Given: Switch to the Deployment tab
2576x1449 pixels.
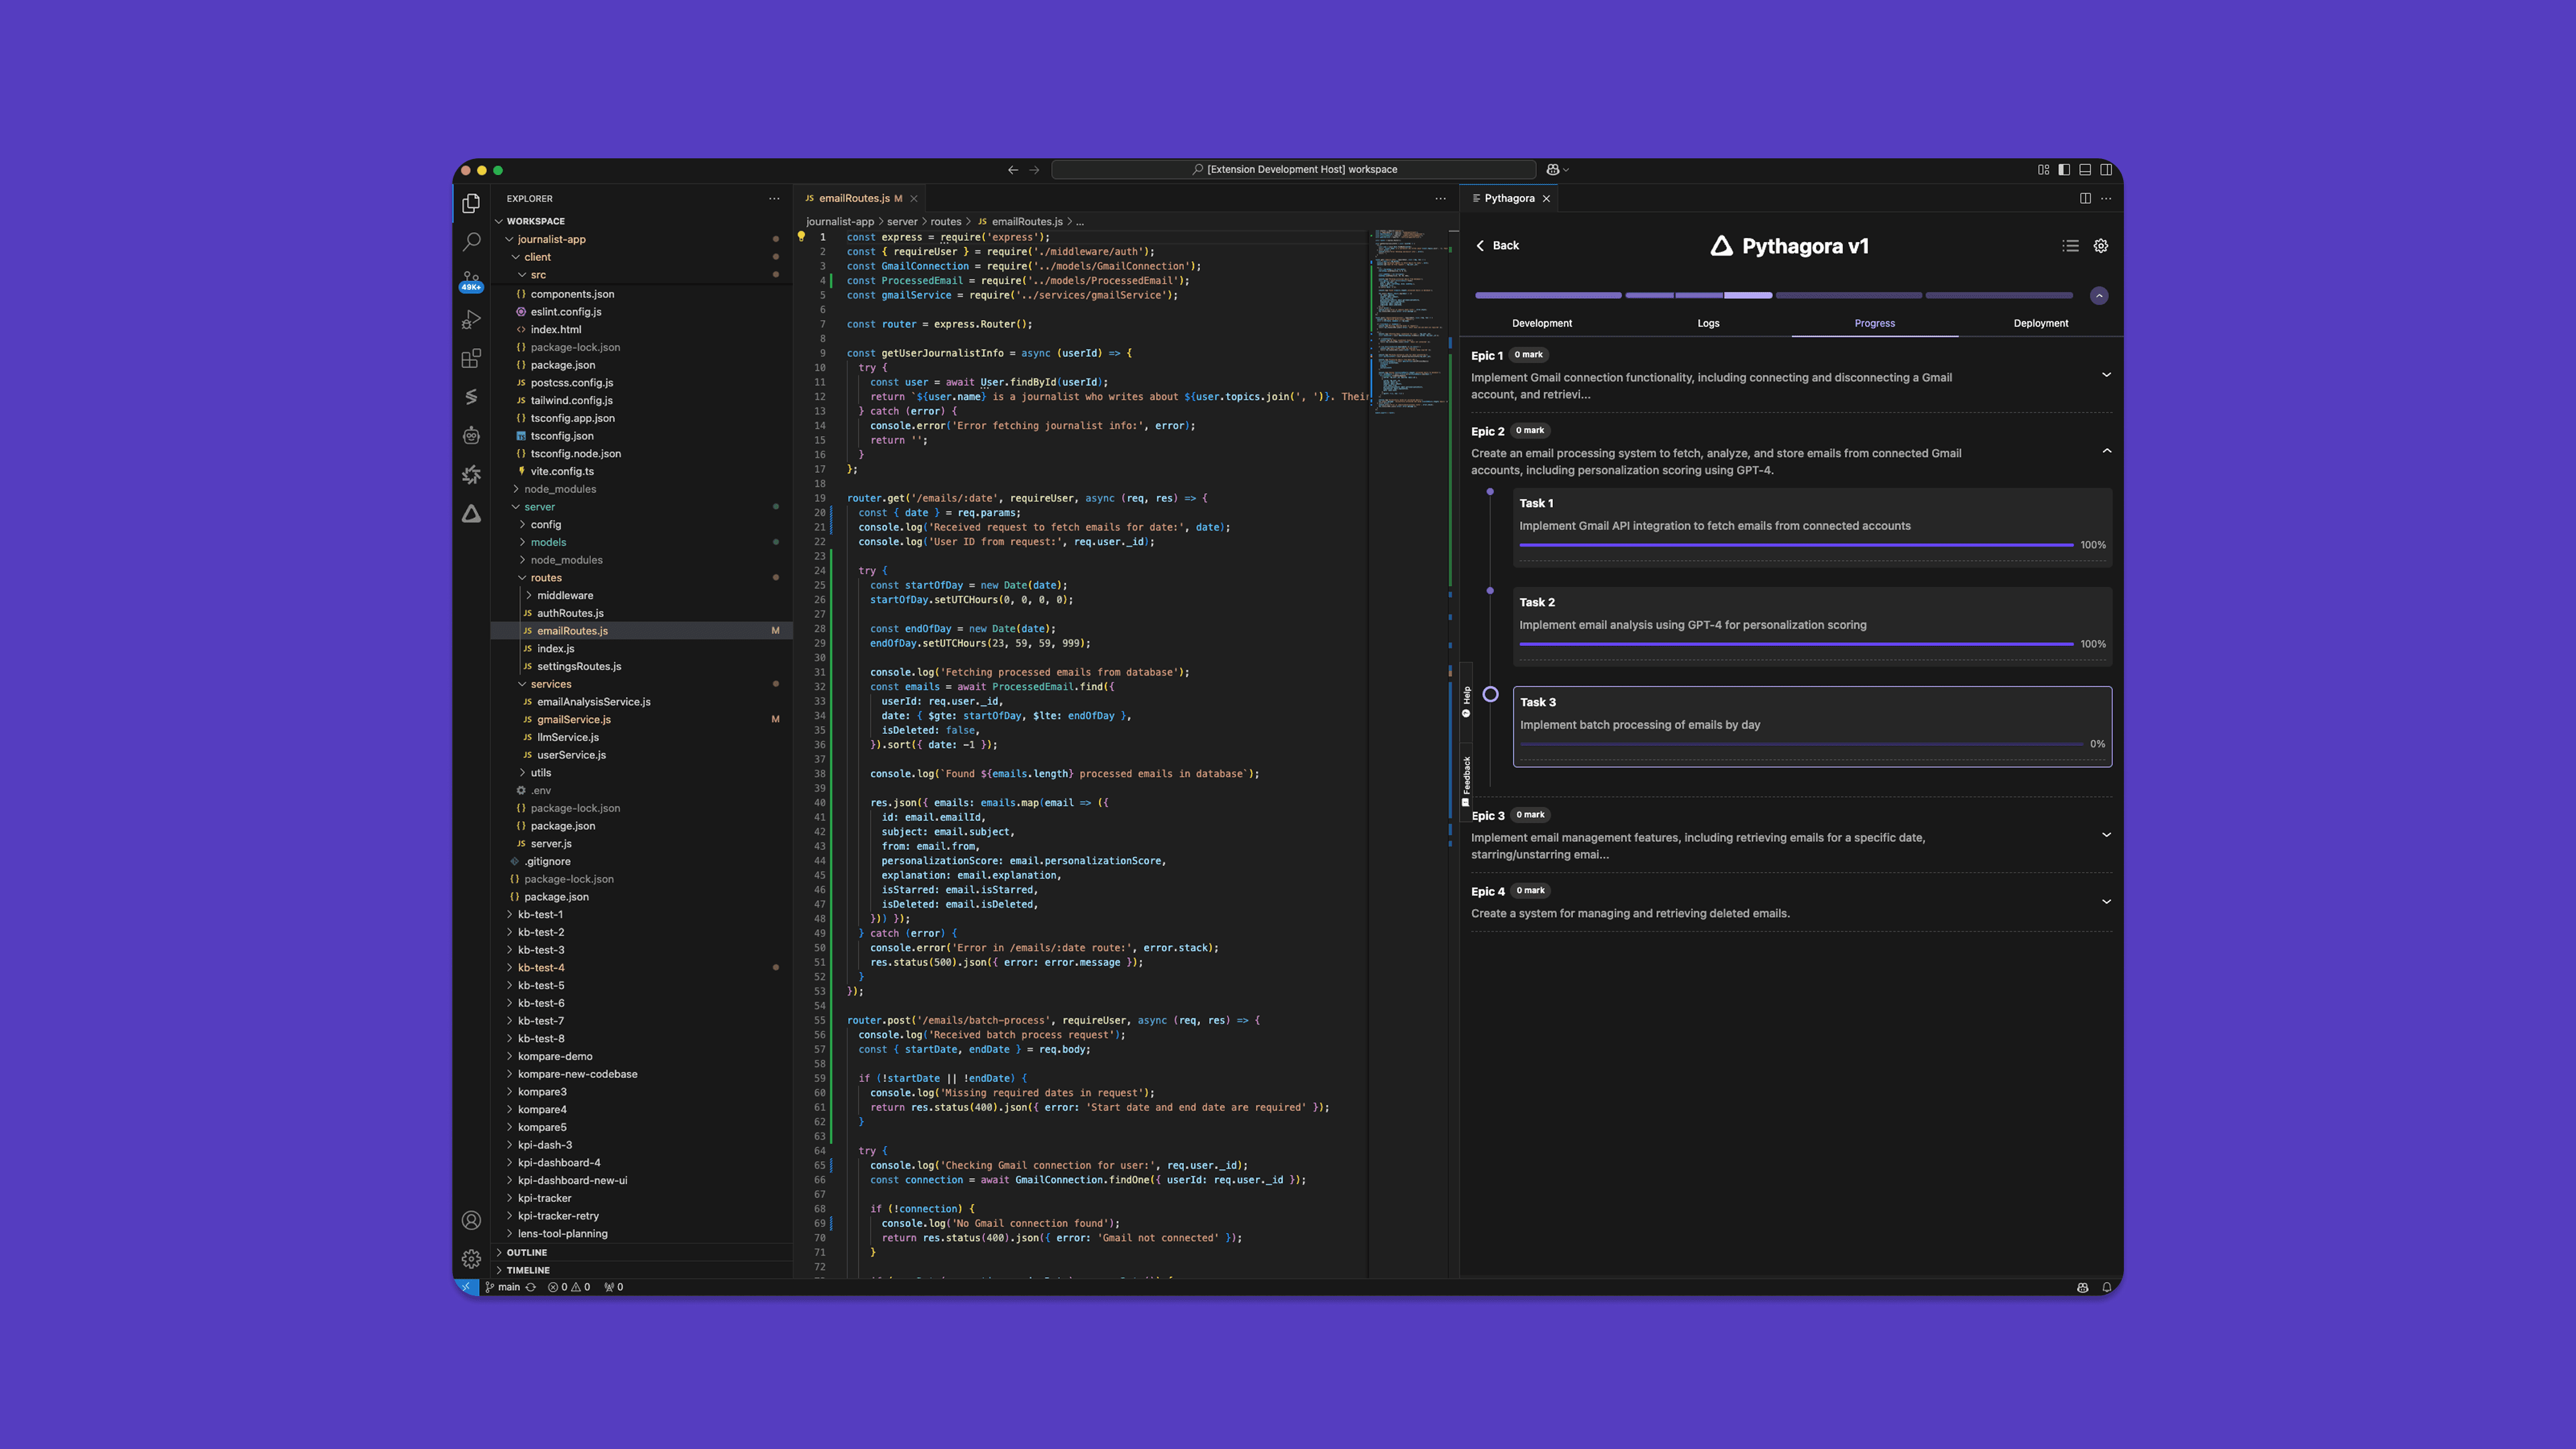Looking at the screenshot, I should [2040, 323].
